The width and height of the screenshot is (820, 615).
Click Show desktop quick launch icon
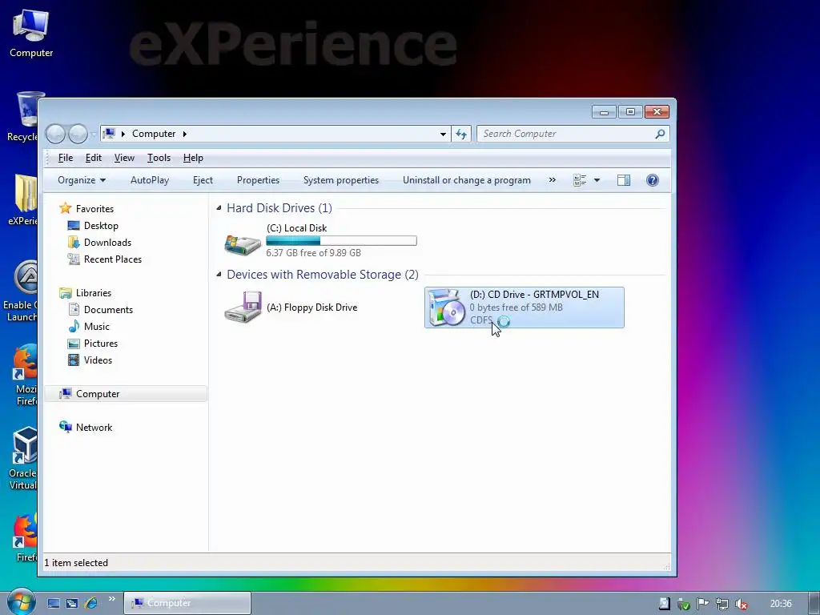tap(54, 604)
